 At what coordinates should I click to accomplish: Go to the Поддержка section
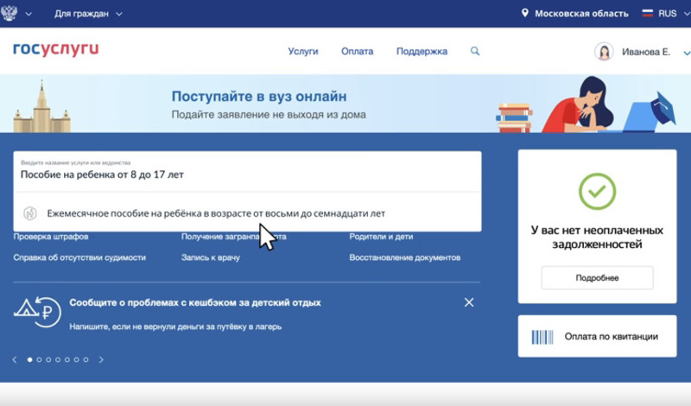pos(422,52)
